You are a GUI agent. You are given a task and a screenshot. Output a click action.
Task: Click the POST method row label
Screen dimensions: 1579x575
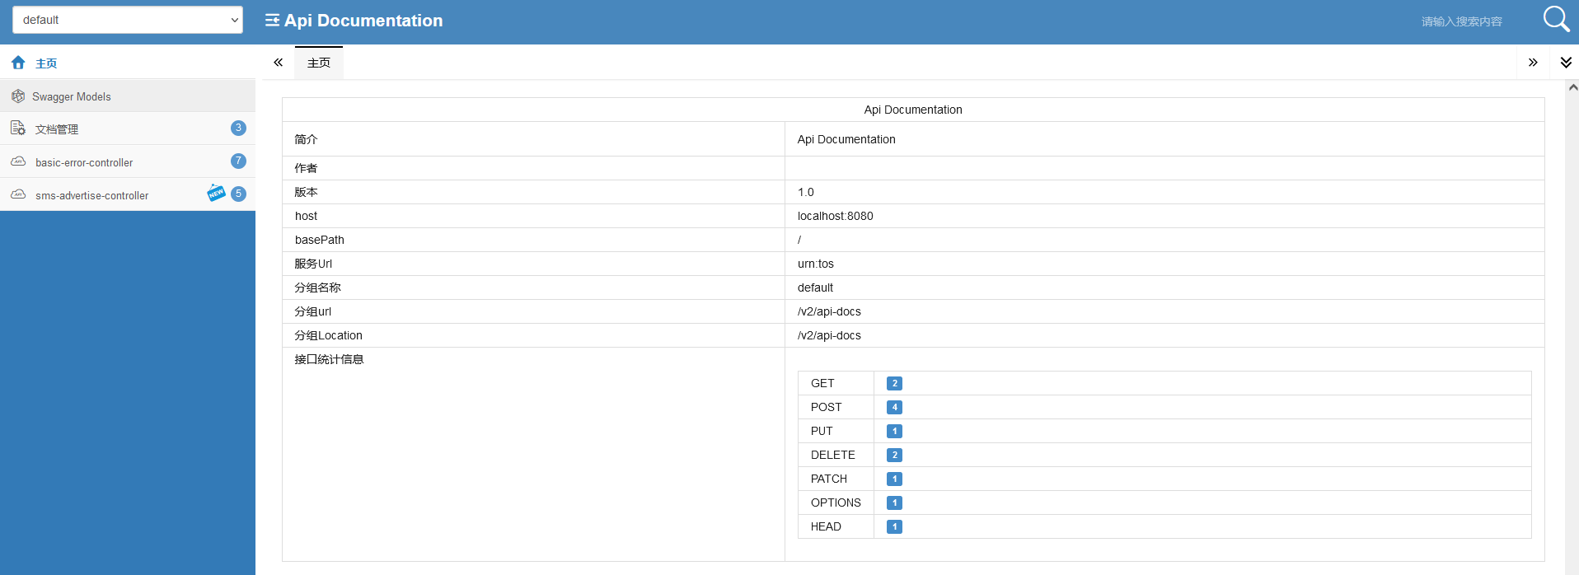tap(826, 407)
